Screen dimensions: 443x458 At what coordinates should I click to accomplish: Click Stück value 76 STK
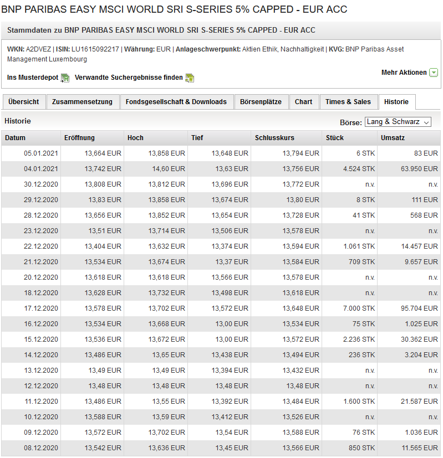click(364, 433)
